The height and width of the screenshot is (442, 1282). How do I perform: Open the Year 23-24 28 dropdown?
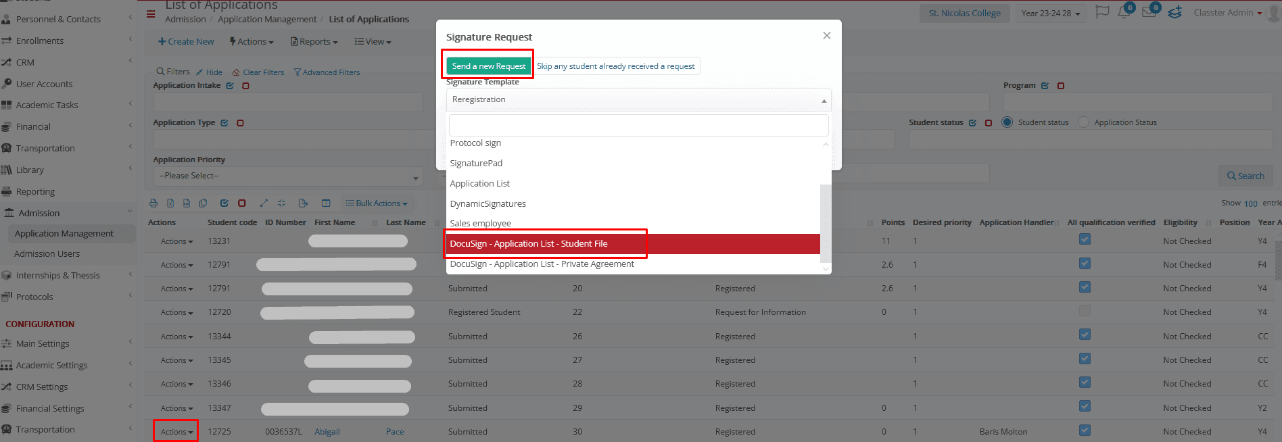pos(1051,14)
